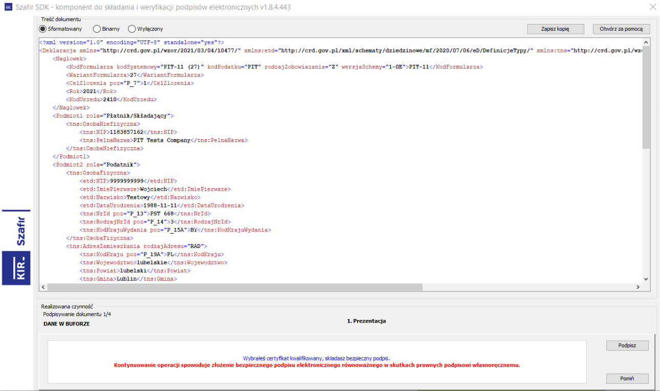Open document with Otwórz za pomocą
This screenshot has height=391, width=660.
click(x=621, y=29)
